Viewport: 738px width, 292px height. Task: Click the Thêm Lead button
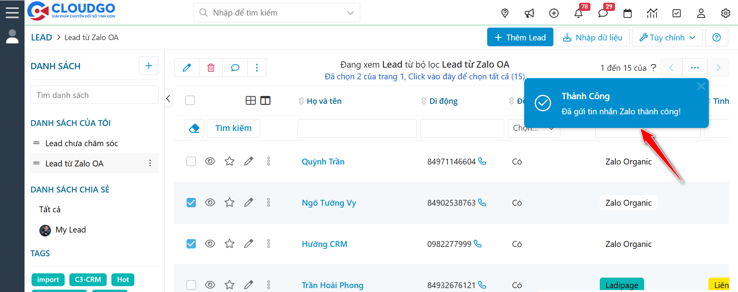coord(520,37)
